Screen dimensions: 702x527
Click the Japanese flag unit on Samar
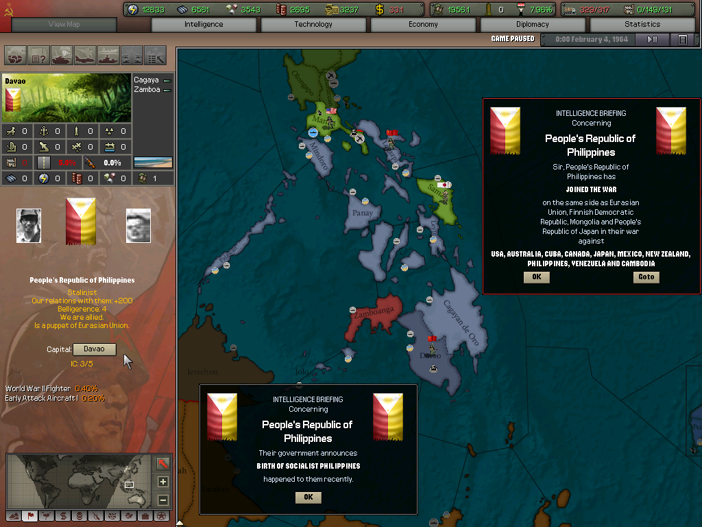click(x=444, y=185)
